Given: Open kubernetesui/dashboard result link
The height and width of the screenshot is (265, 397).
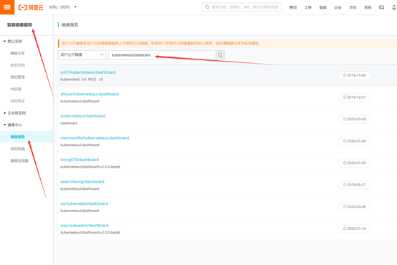Looking at the screenshot, I should tap(83, 116).
